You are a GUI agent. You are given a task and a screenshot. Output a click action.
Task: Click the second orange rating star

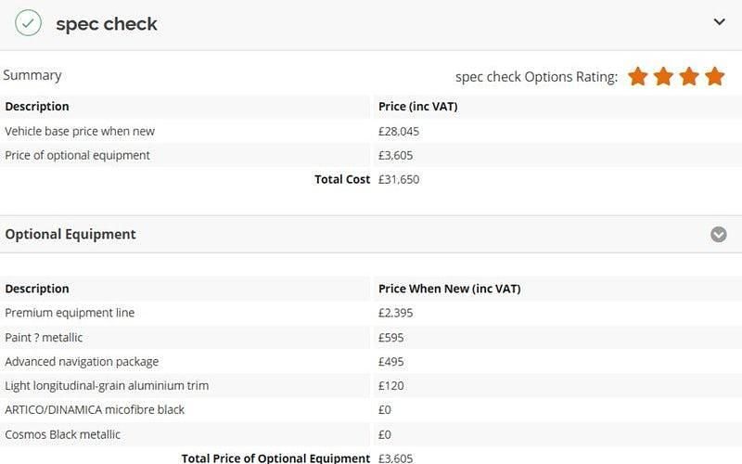click(663, 76)
